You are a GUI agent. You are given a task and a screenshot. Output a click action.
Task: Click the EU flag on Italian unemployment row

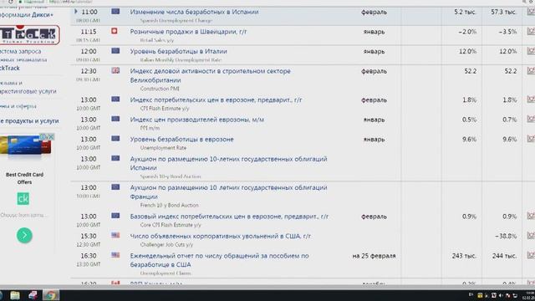coord(115,51)
